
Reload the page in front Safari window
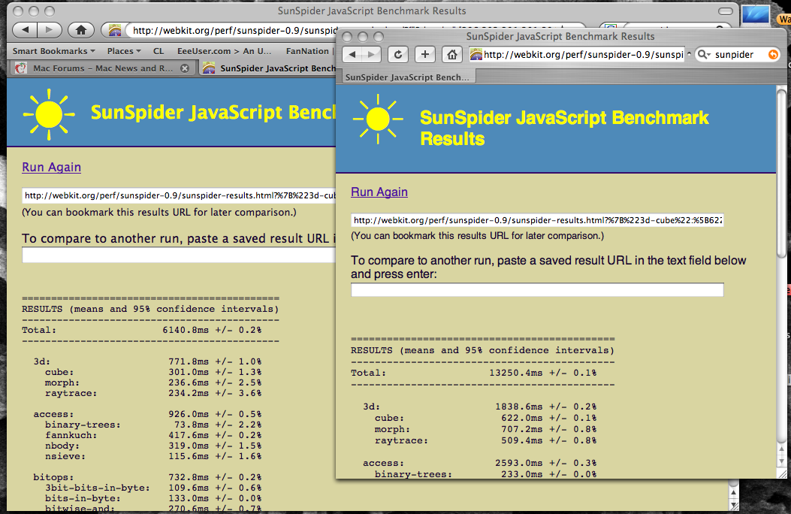tap(398, 54)
